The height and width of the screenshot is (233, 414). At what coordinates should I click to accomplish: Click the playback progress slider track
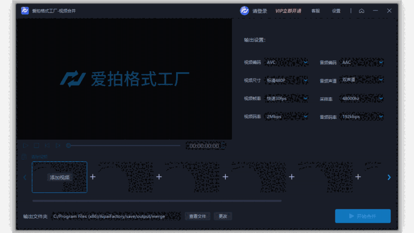(x=125, y=146)
